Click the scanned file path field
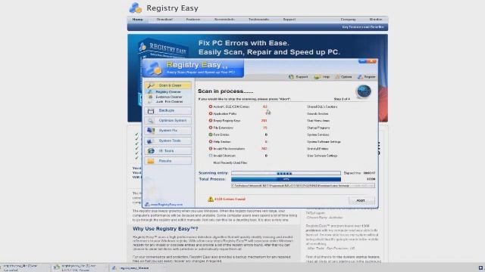Image resolution: width=485 pixels, height=272 pixels. pos(303,186)
